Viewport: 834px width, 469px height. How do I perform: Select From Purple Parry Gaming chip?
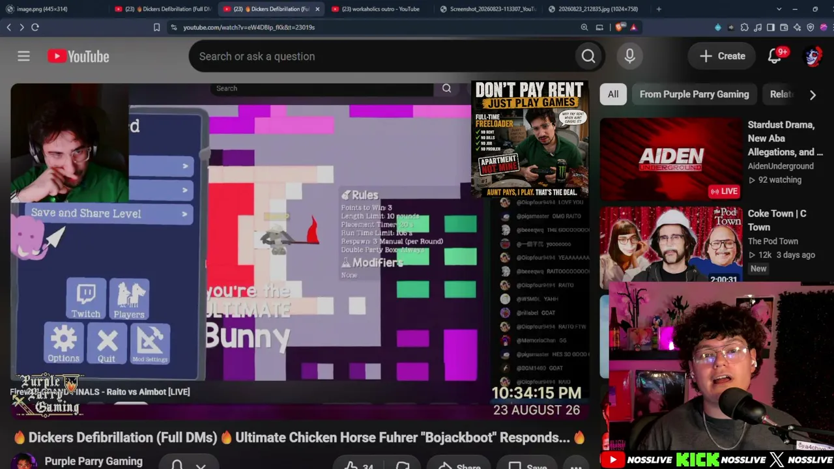pos(694,94)
